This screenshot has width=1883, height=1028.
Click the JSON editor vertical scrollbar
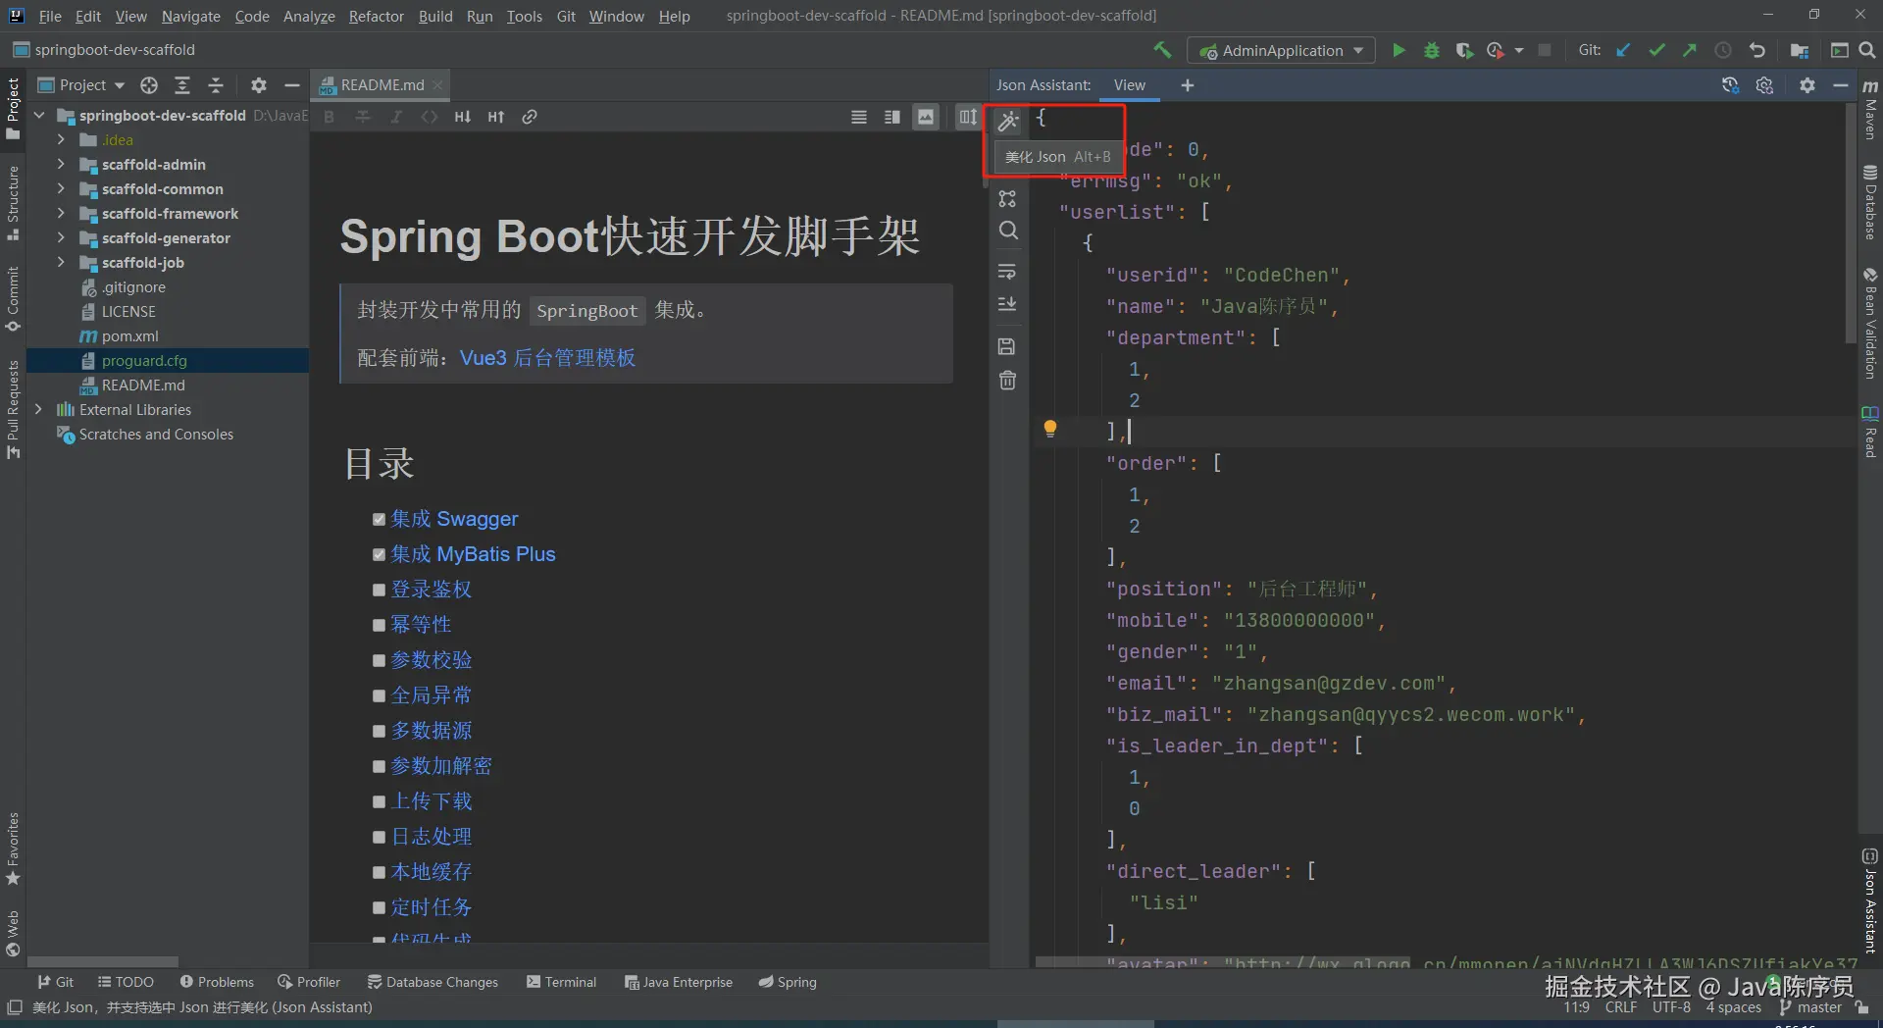pos(1851,224)
